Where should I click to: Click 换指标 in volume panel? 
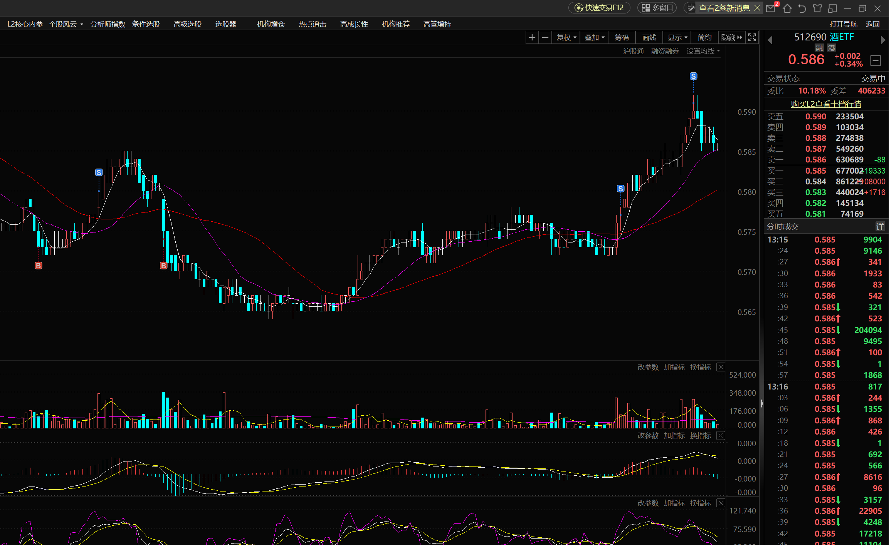click(701, 367)
